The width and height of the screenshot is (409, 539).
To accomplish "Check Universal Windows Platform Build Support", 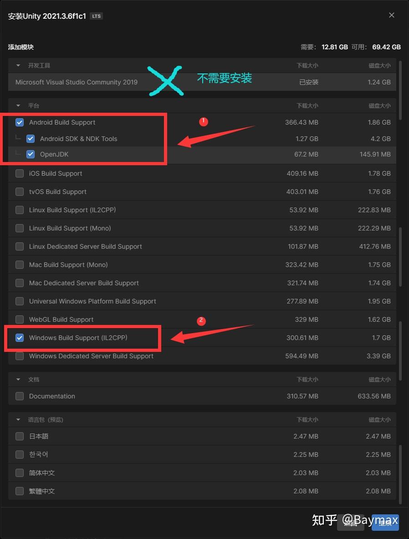I will coord(20,301).
